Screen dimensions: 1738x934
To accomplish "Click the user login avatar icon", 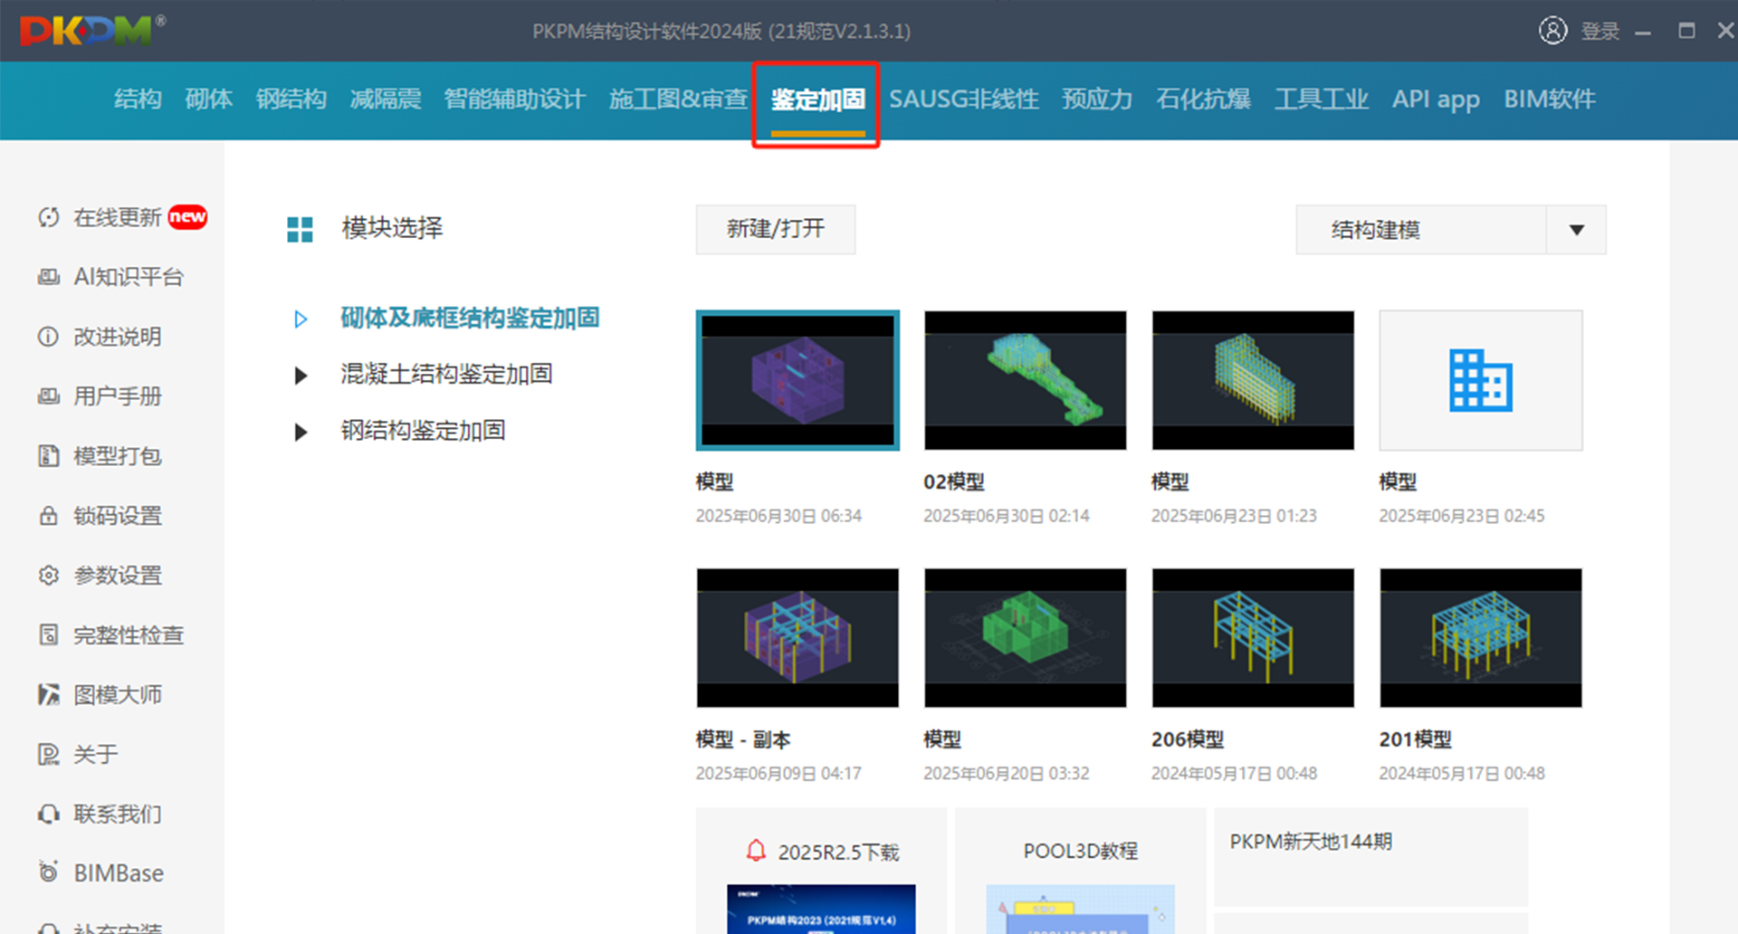I will click(1552, 31).
